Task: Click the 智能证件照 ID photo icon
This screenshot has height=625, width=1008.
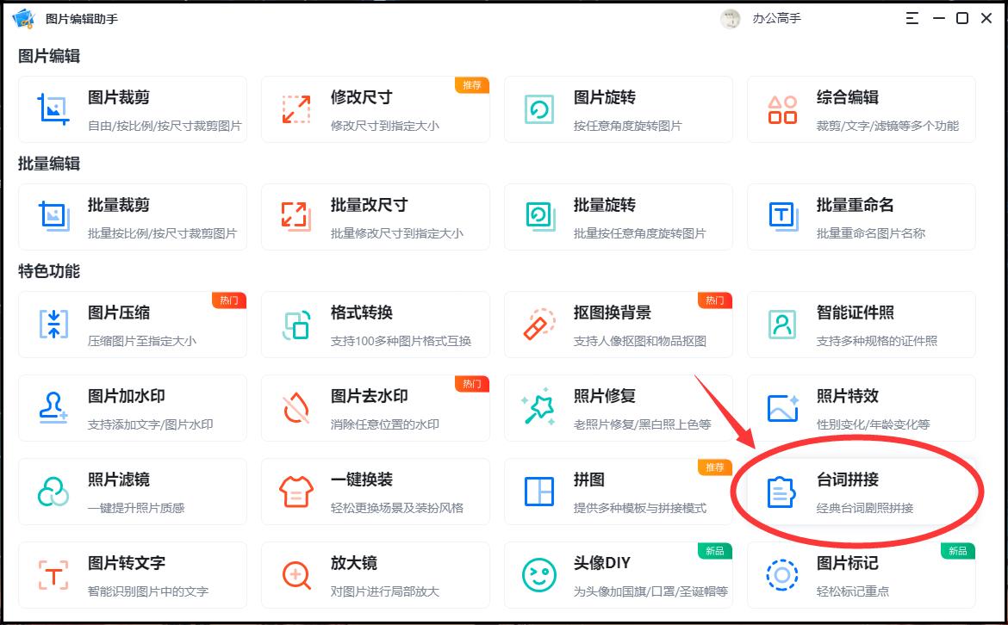Action: coord(782,325)
